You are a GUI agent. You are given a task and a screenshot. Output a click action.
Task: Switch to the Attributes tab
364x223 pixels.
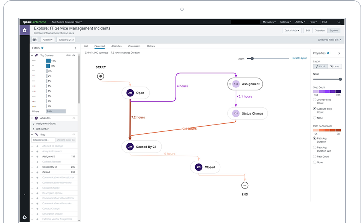(116, 46)
